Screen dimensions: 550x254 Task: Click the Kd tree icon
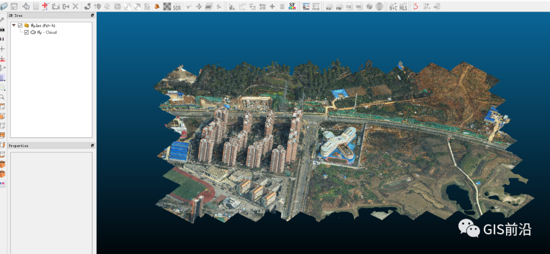tap(328, 6)
